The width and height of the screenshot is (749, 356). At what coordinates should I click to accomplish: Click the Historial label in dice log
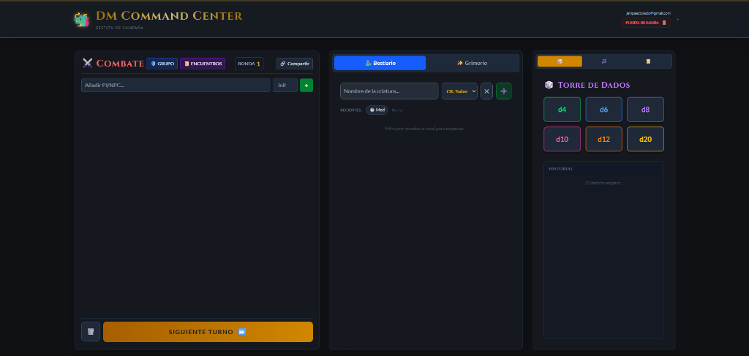(x=561, y=169)
